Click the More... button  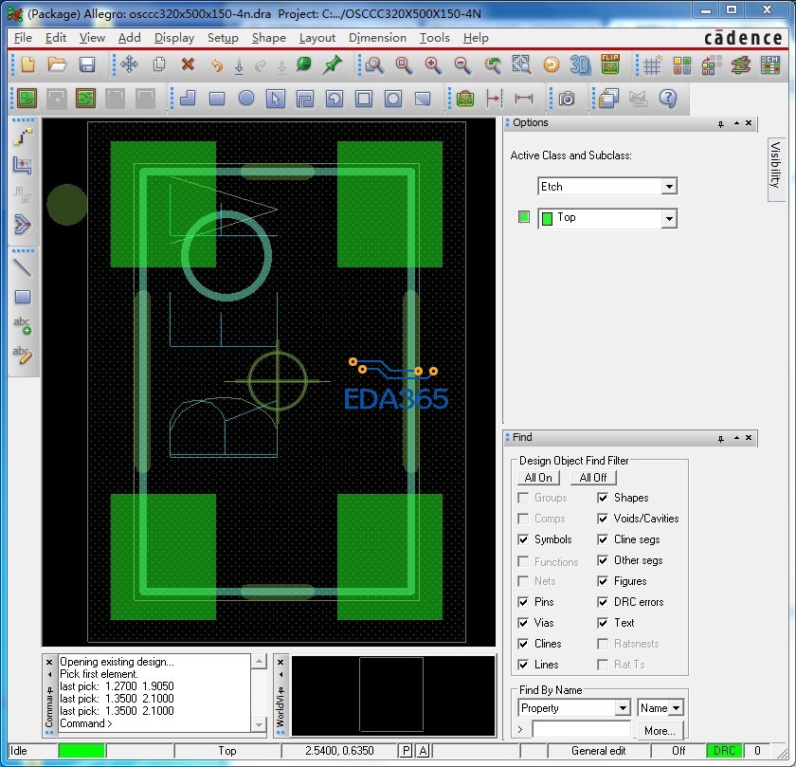point(660,730)
